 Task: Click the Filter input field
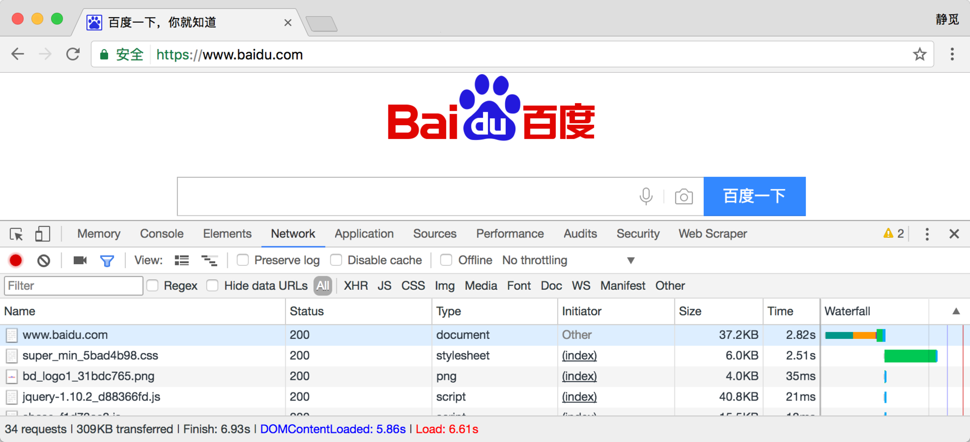(74, 285)
